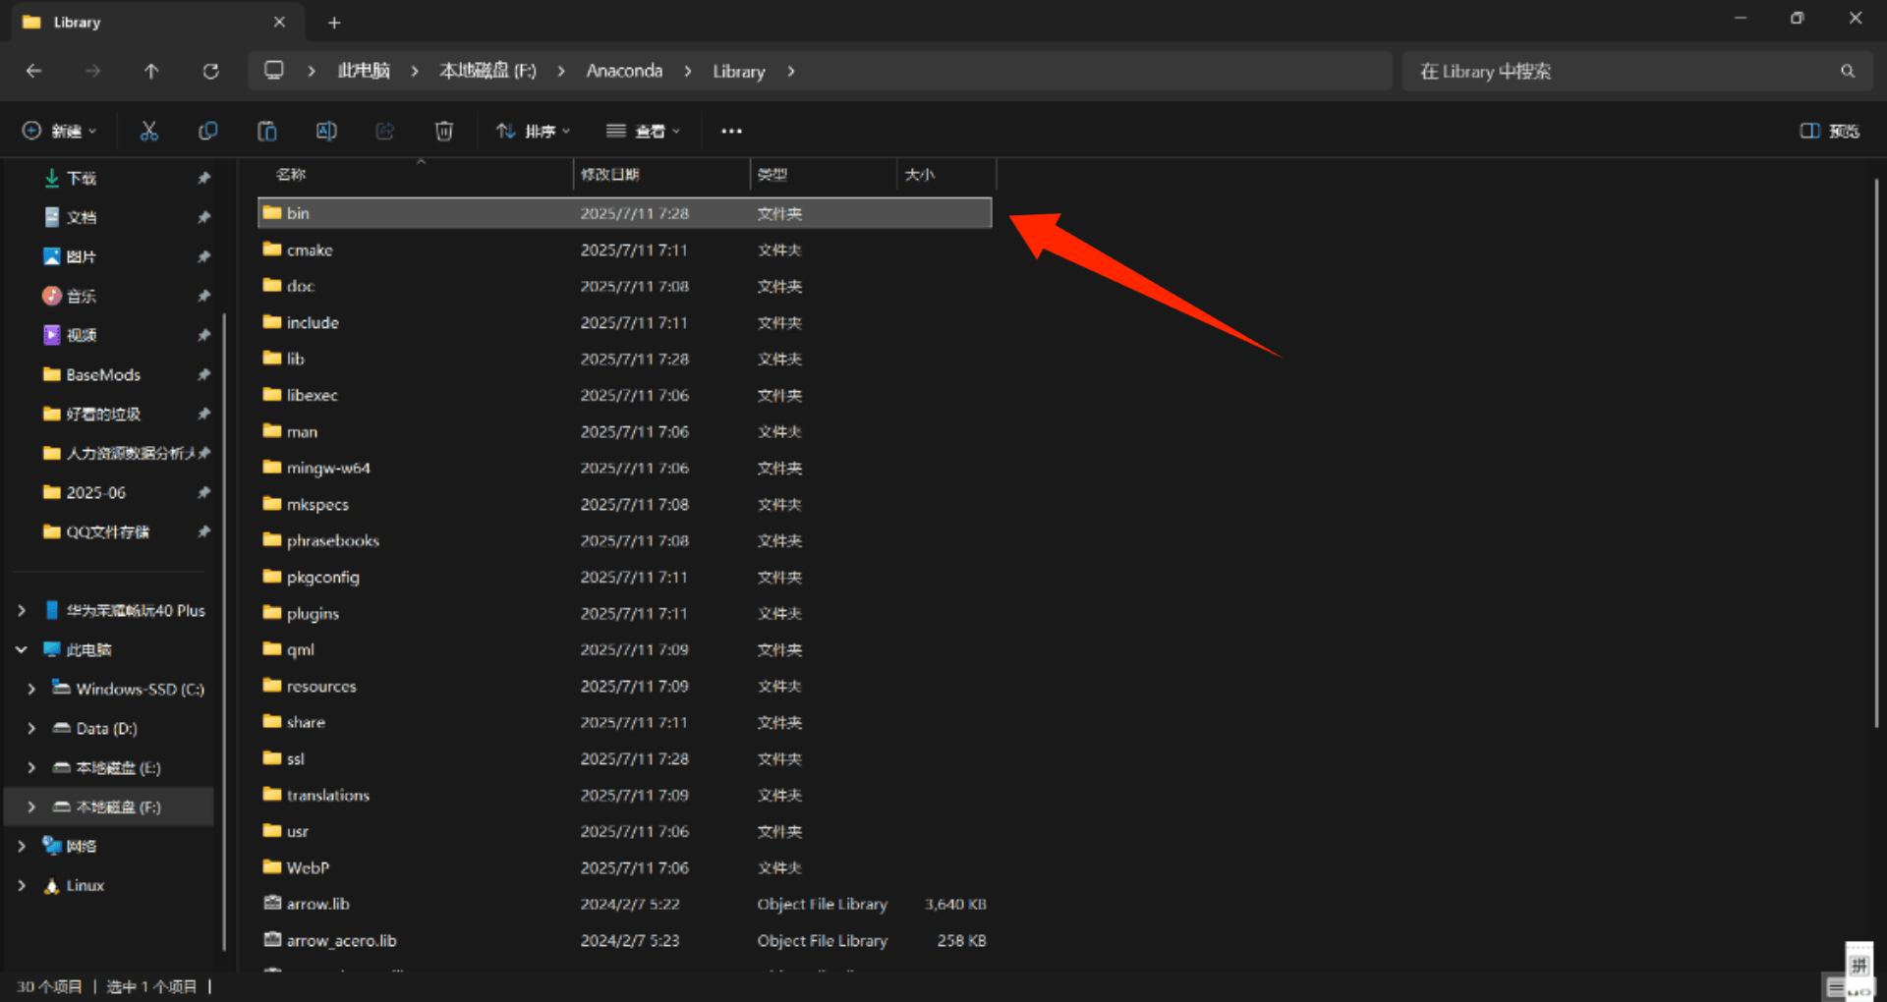The width and height of the screenshot is (1887, 1002).
Task: Click the forward navigation arrow
Action: [92, 71]
